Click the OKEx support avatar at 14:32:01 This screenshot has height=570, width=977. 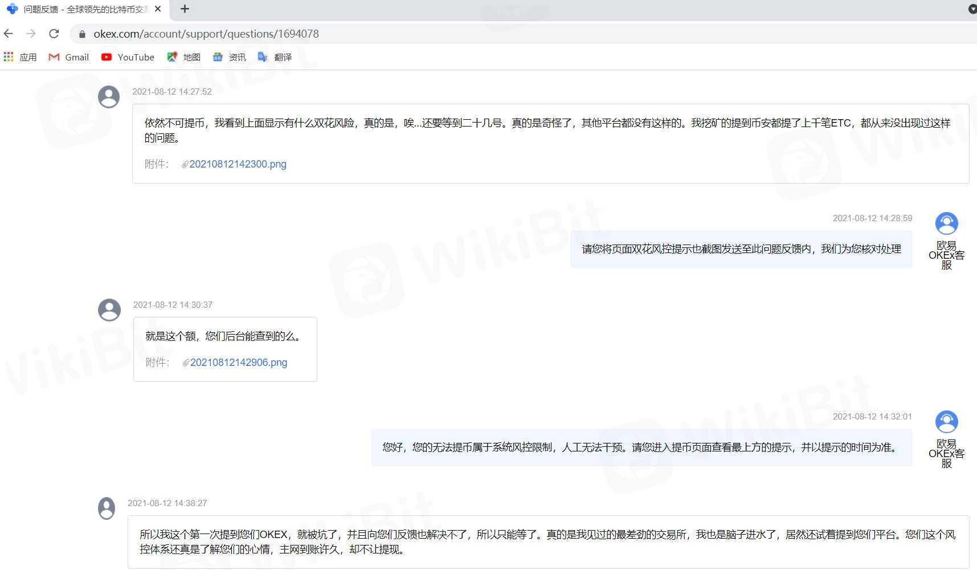tap(946, 422)
